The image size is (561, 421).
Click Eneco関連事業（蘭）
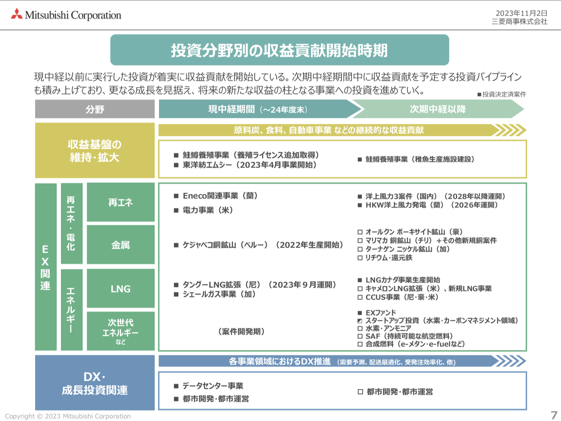[x=220, y=196]
